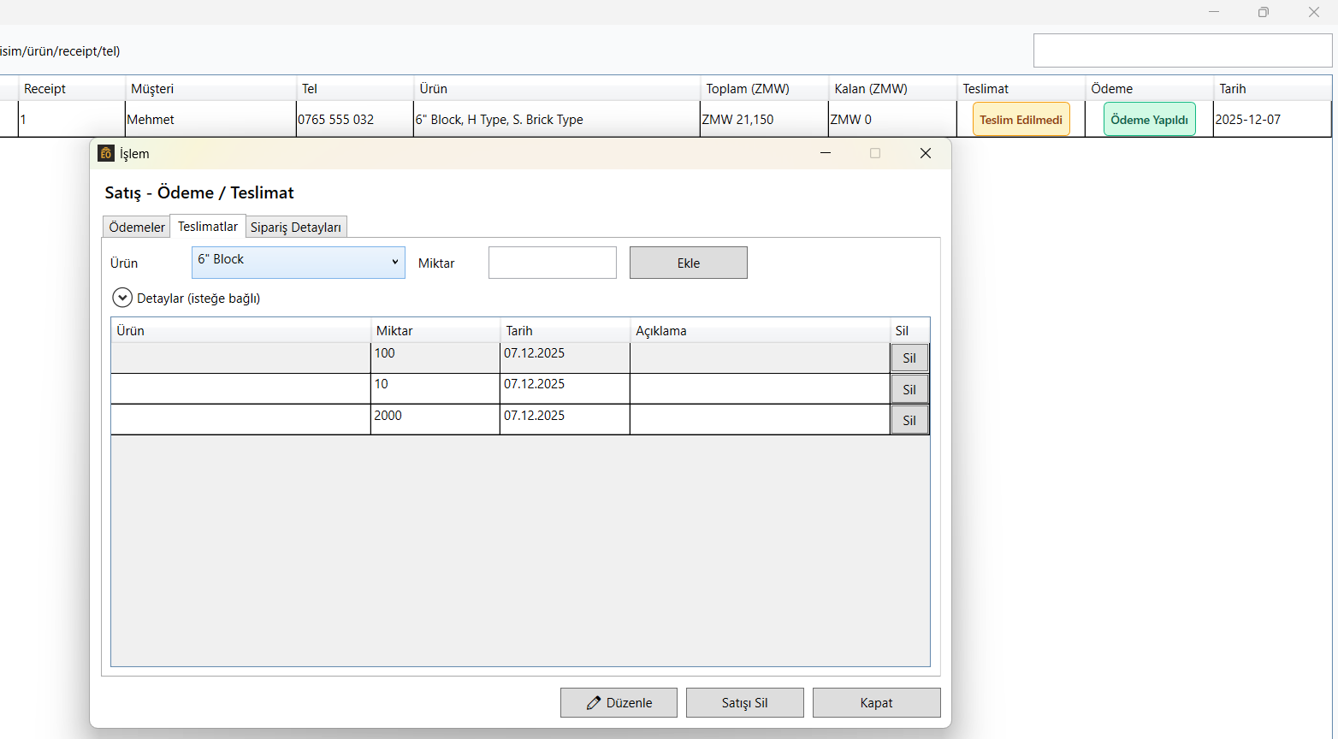1338x739 pixels.
Task: Click the receipt number 1 cell
Action: point(72,119)
